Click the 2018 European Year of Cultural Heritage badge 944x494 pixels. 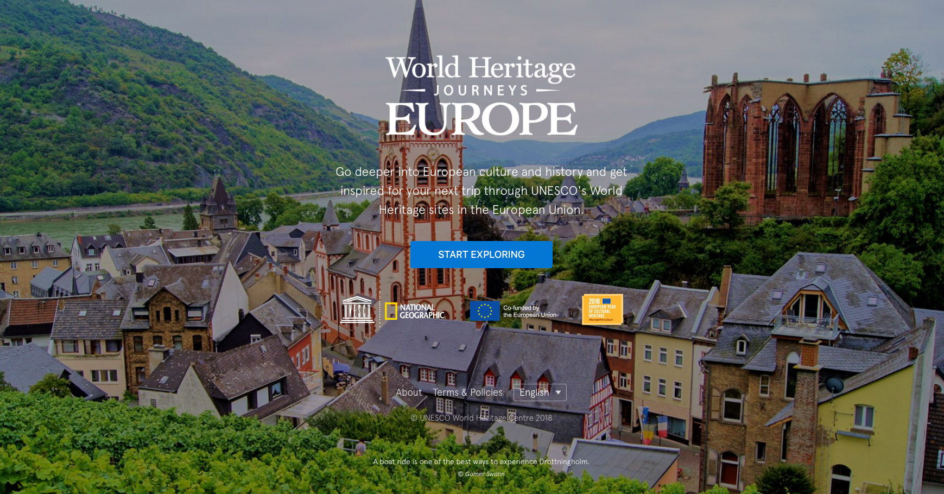coord(602,309)
